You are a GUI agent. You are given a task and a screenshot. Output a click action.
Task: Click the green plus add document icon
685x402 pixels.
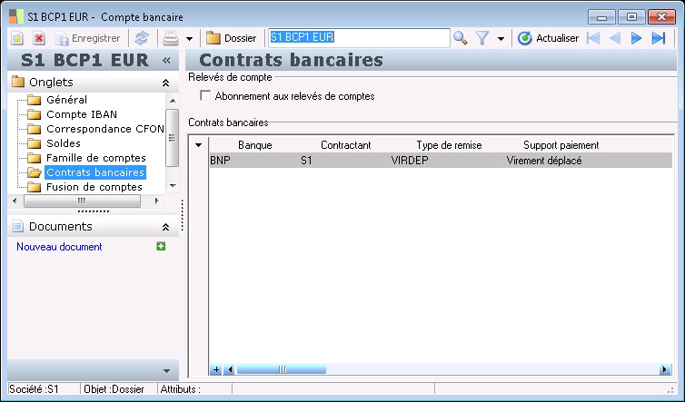pyautogui.click(x=161, y=246)
